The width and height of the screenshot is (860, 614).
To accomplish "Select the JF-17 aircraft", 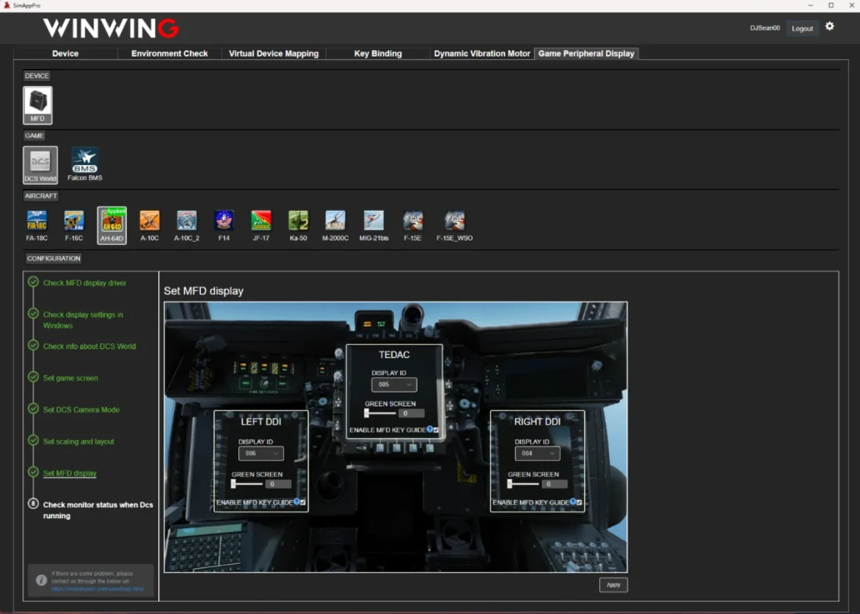I will 261,225.
